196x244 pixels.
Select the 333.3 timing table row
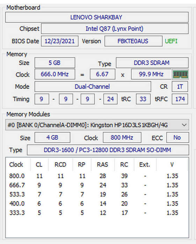[97, 213]
